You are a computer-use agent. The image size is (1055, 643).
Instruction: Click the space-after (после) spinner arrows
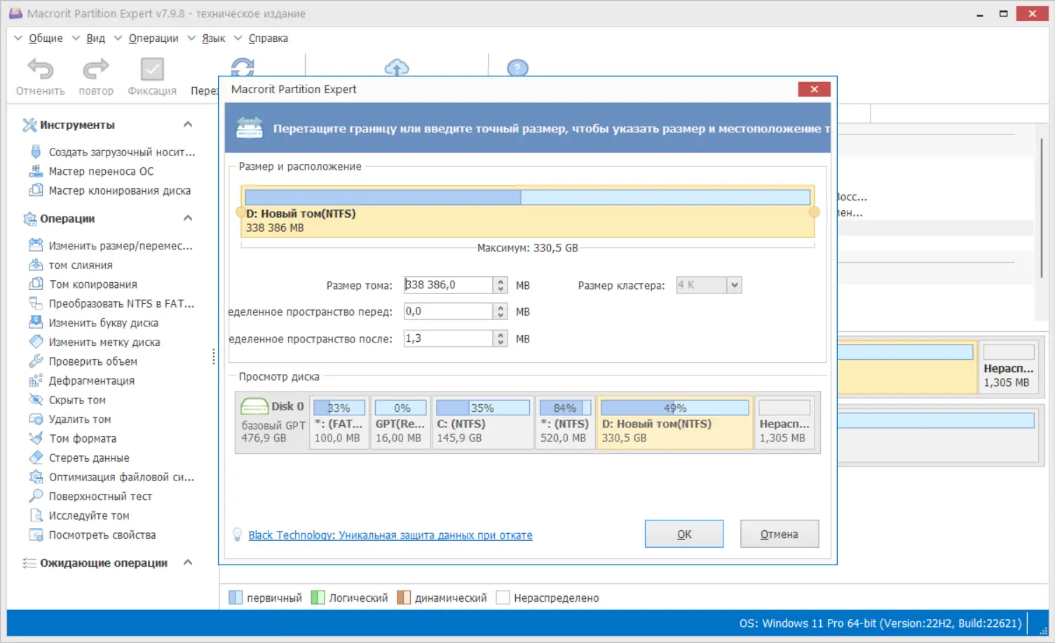click(x=501, y=339)
